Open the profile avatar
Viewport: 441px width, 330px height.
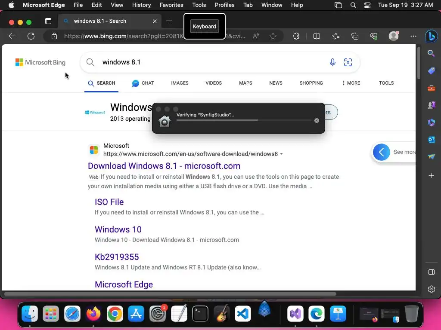tap(394, 36)
